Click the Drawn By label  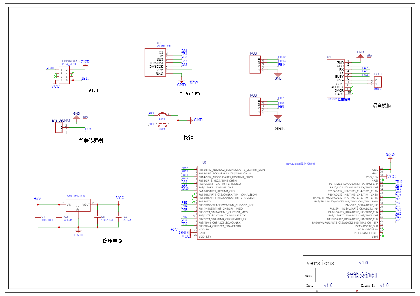pyautogui.click(x=368, y=286)
